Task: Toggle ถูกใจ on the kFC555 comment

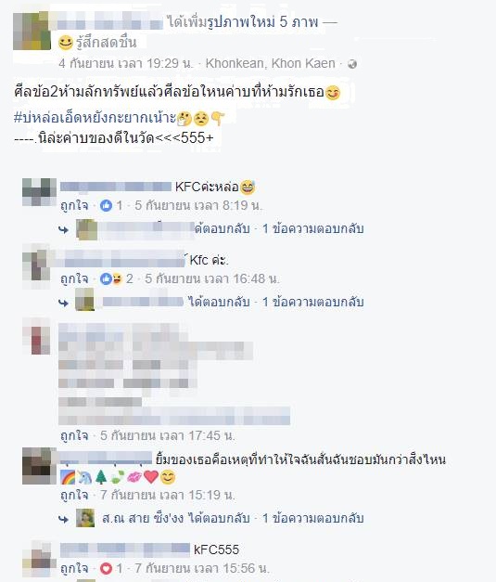Action: click(x=74, y=568)
